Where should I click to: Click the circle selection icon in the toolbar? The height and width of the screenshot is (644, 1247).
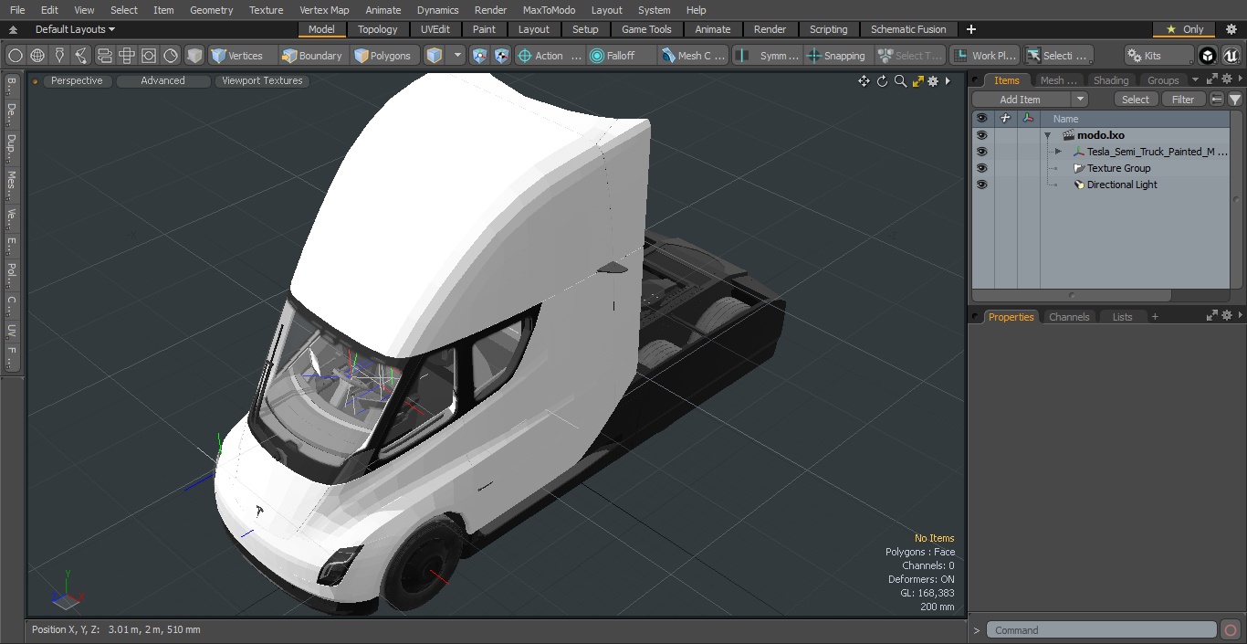click(x=16, y=56)
